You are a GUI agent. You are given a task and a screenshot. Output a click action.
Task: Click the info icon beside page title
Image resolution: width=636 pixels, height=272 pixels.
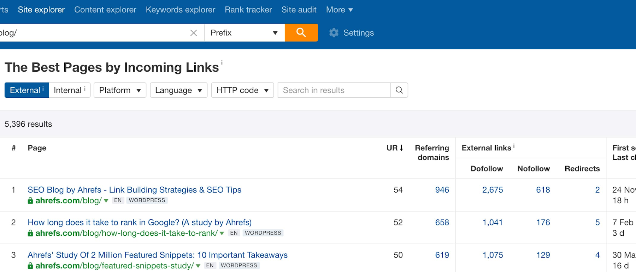point(222,62)
